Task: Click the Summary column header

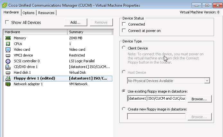Action: point(90,32)
